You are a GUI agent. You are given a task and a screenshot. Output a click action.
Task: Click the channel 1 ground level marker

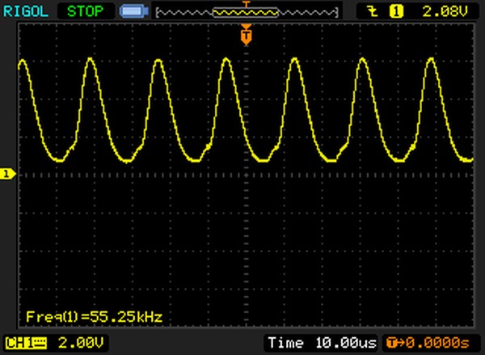pos(7,174)
